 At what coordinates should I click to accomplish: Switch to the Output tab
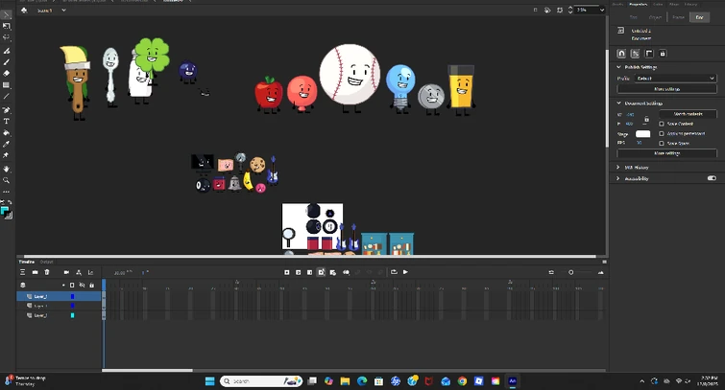click(46, 262)
